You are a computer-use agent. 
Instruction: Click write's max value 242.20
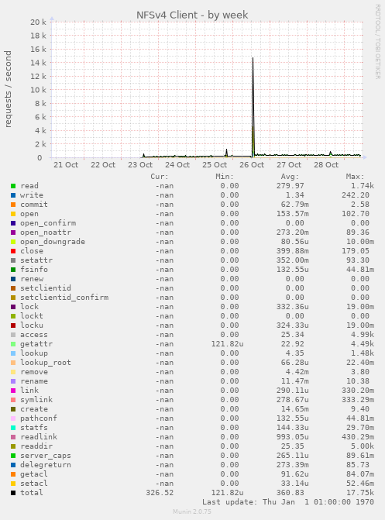pyautogui.click(x=356, y=195)
